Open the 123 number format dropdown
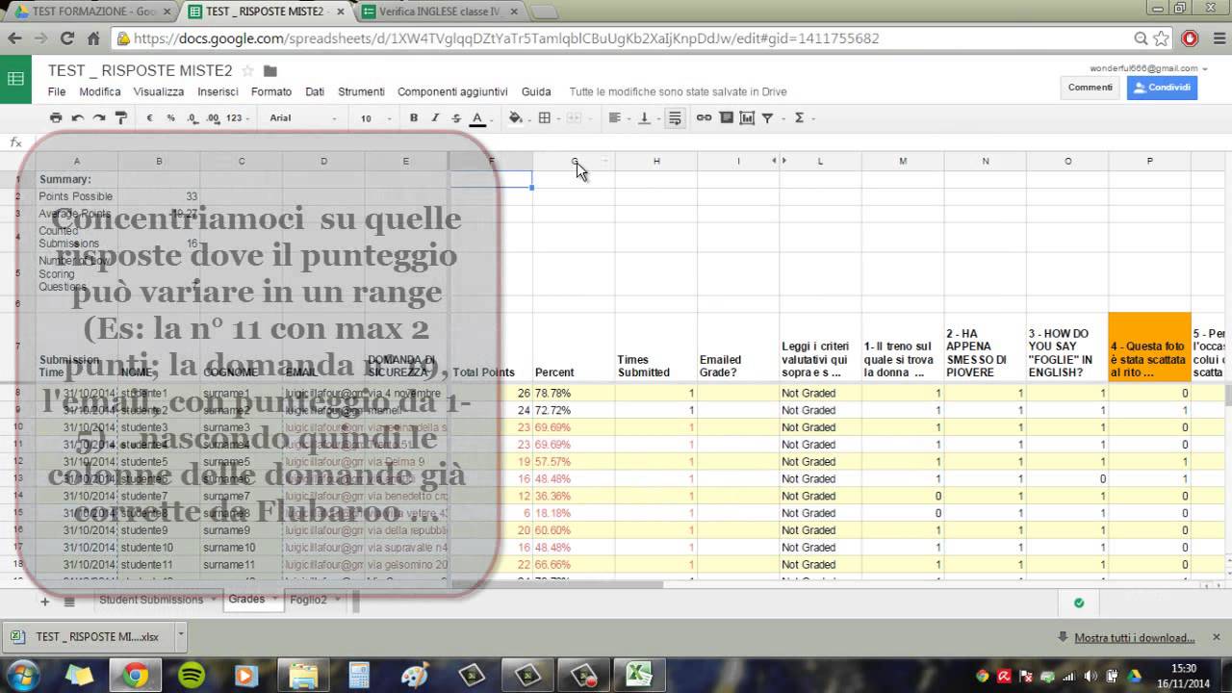Viewport: 1232px width, 693px height. tap(238, 117)
